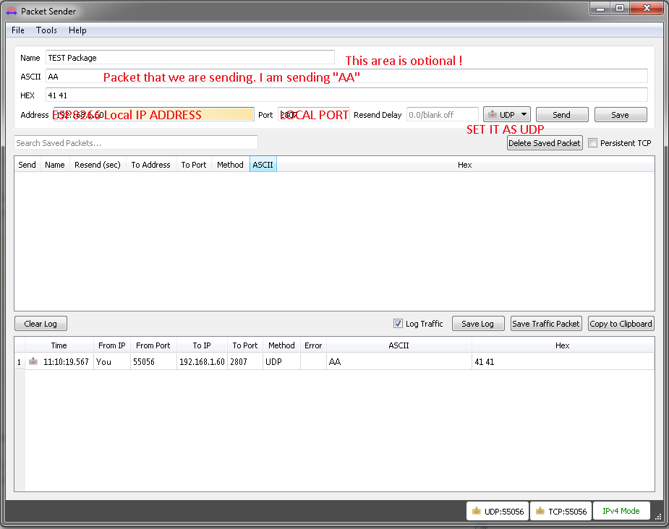The width and height of the screenshot is (669, 529).
Task: Click the Search Saved Packets field
Action: coord(135,142)
